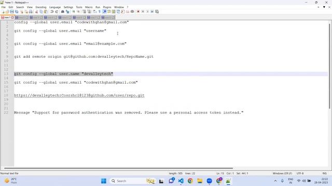Click 'UTF-8' encoding in the status bar
Image resolution: width=332 pixels, height=186 pixels.
300,174
